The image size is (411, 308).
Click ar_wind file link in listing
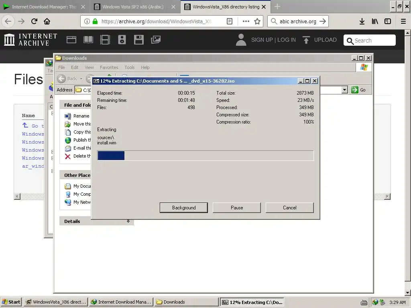33,166
